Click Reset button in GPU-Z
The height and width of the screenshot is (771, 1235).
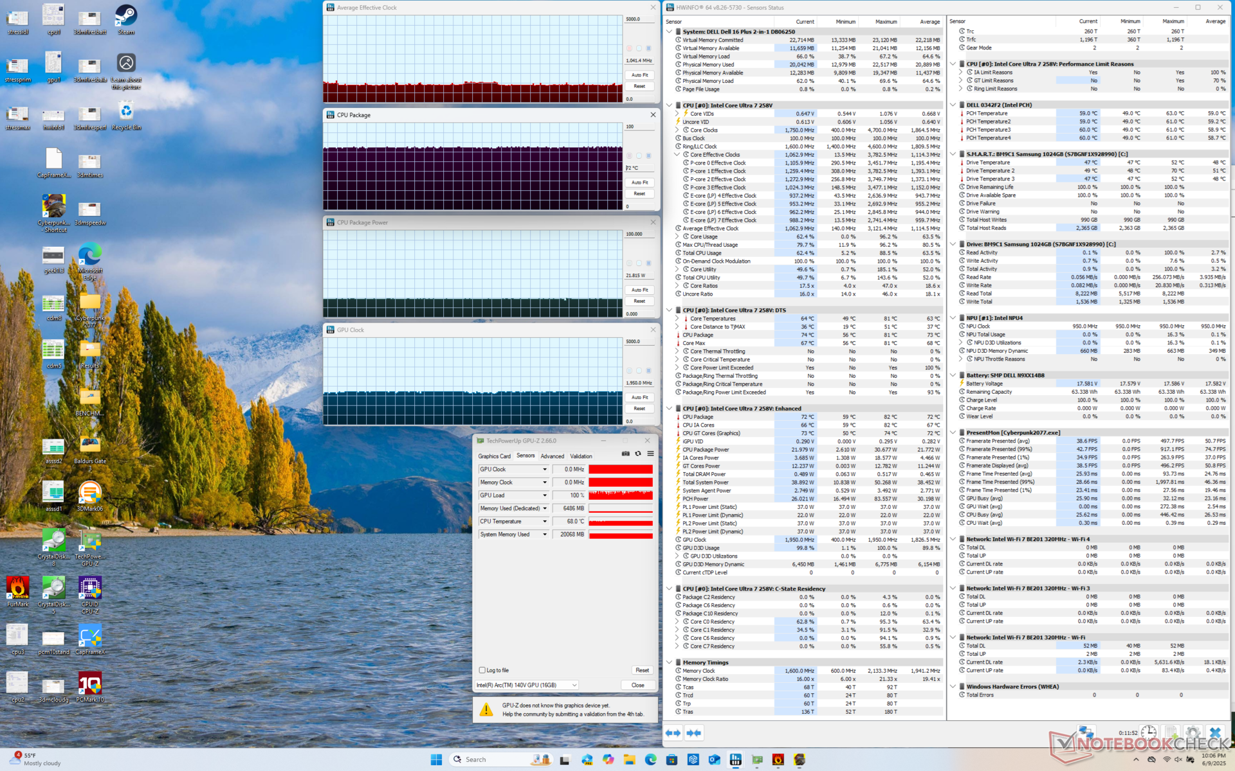coord(641,670)
